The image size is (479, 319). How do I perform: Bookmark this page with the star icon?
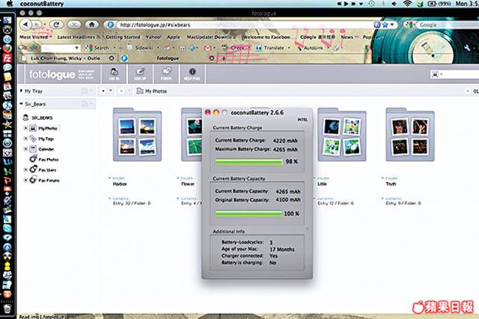click(385, 25)
